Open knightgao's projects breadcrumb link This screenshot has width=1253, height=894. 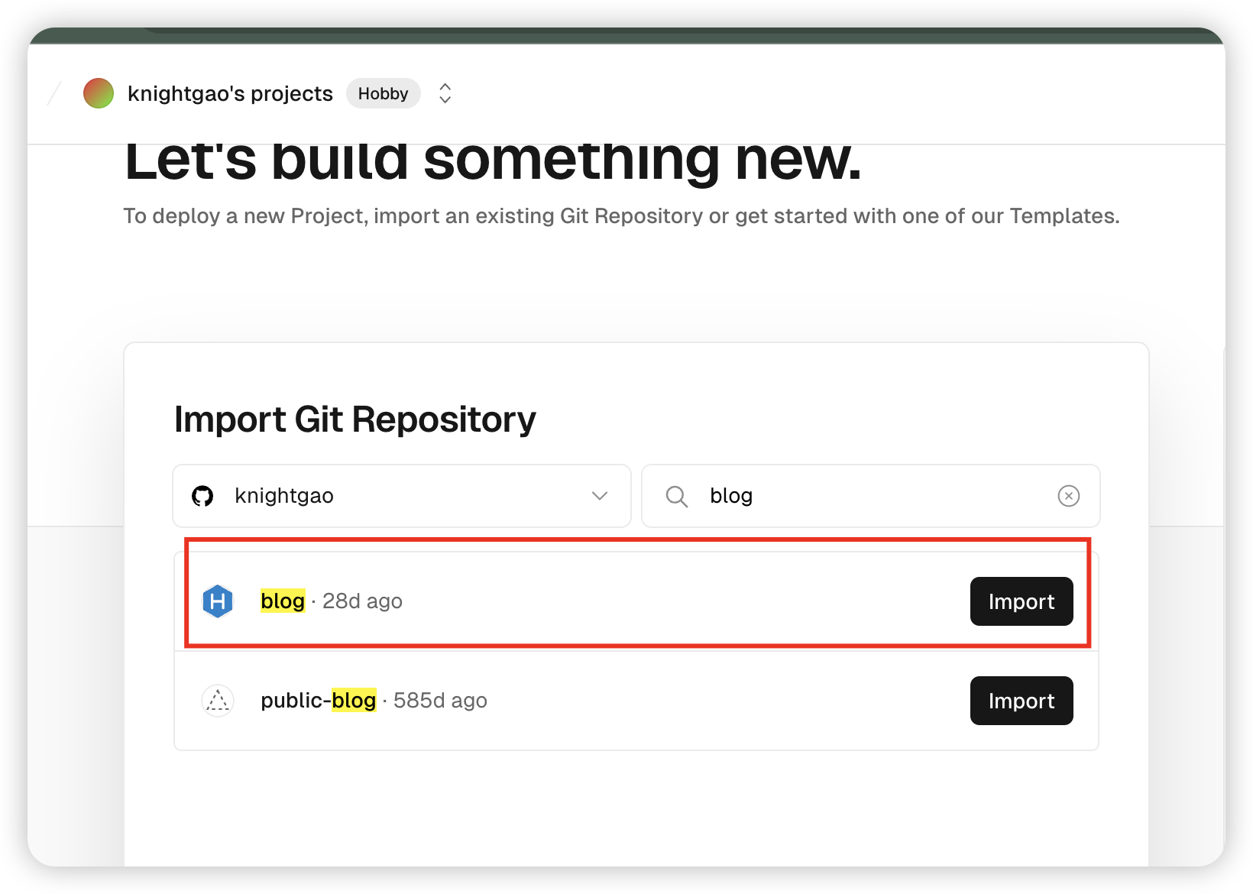pyautogui.click(x=230, y=93)
